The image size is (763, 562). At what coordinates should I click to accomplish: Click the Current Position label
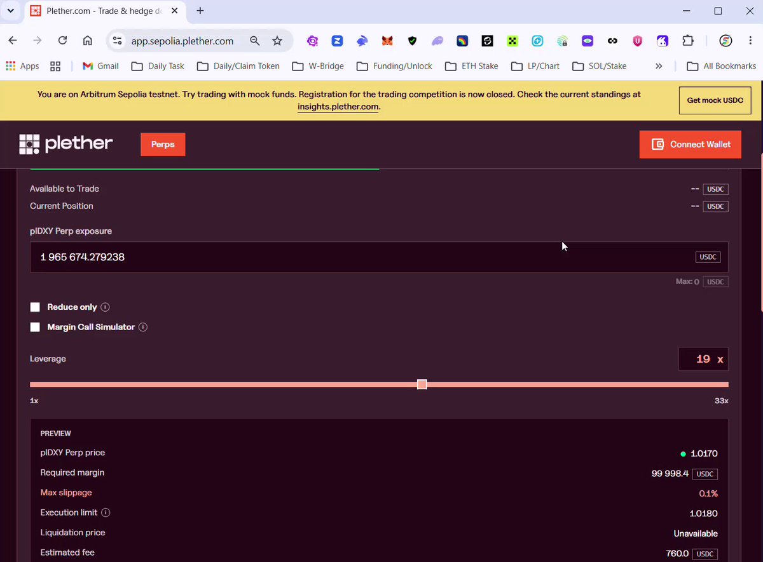click(62, 206)
